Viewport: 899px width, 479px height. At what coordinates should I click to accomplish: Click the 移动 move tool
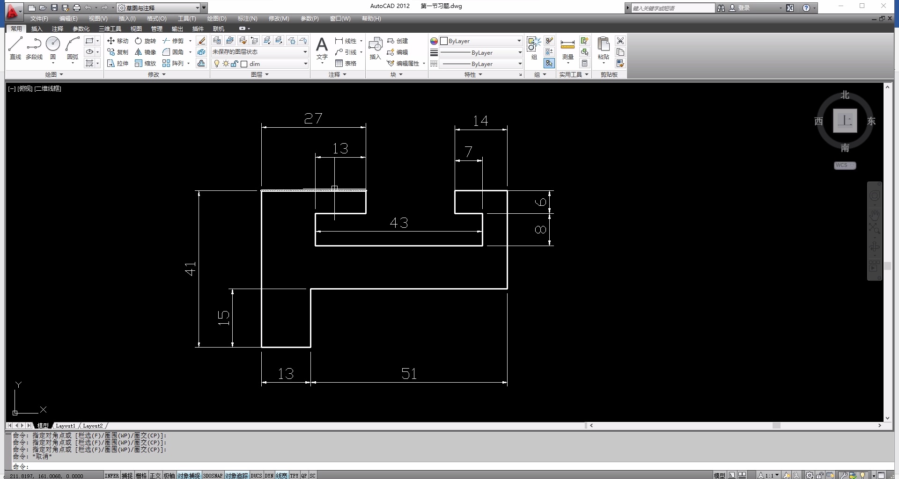(x=118, y=41)
